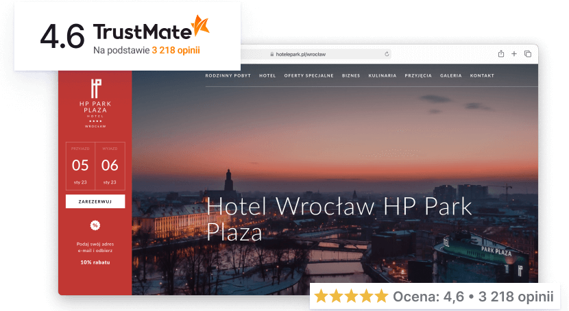Open the Kontakt menu item
The height and width of the screenshot is (311, 569).
482,76
